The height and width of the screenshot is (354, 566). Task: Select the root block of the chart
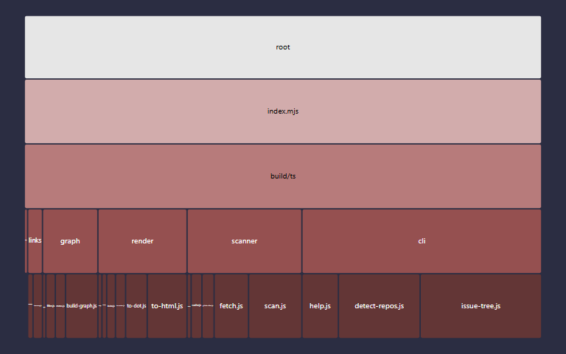(283, 47)
